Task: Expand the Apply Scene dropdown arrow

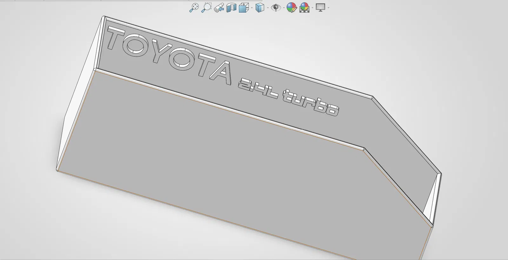Action: (312, 8)
